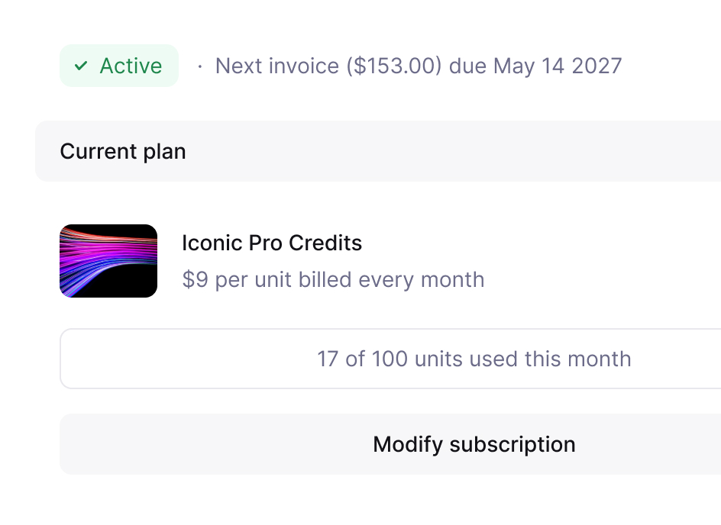This screenshot has height=525, width=721.
Task: Click the units used this month label
Action: 523,359
